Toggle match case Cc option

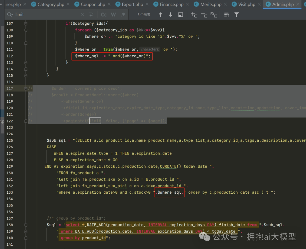tap(104, 14)
